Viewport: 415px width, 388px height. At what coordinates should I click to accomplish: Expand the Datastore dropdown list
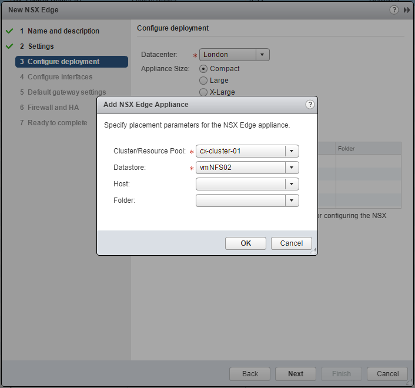(x=292, y=168)
